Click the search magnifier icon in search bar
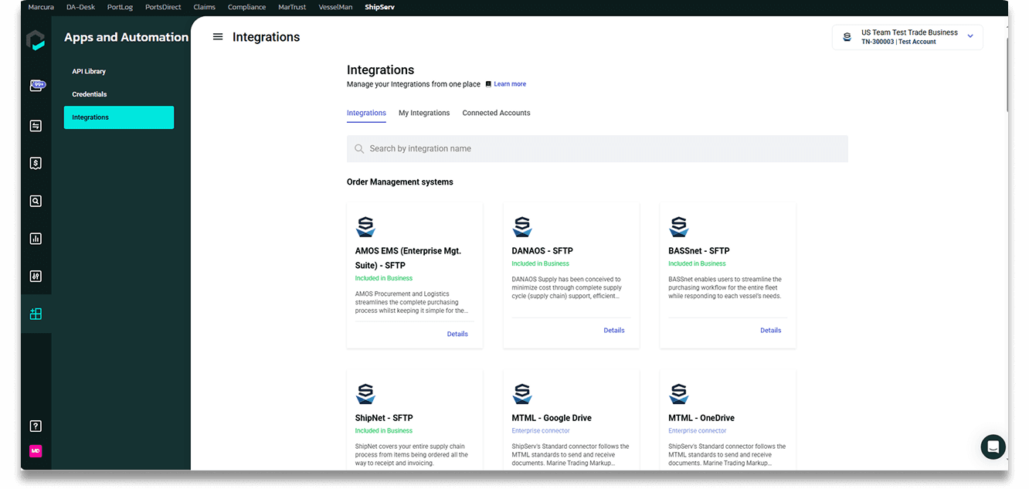 pos(359,149)
